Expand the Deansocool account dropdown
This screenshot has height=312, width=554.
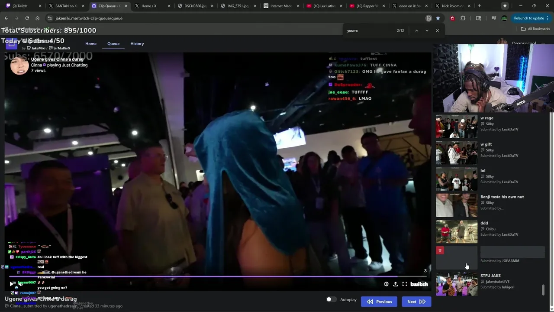click(x=543, y=44)
